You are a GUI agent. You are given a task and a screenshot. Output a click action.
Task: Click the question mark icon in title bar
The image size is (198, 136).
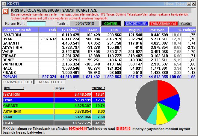pyautogui.click(x=4, y=4)
